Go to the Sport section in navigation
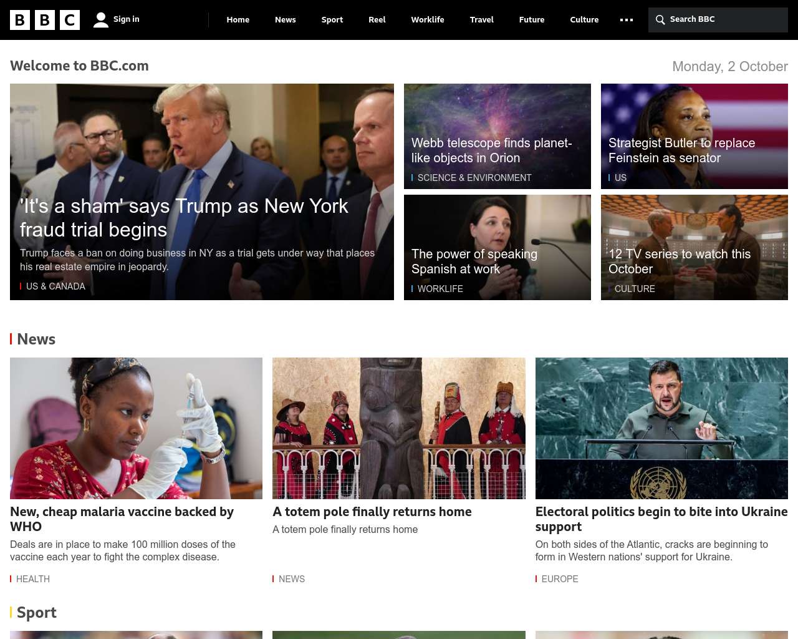The height and width of the screenshot is (639, 798). tap(332, 20)
